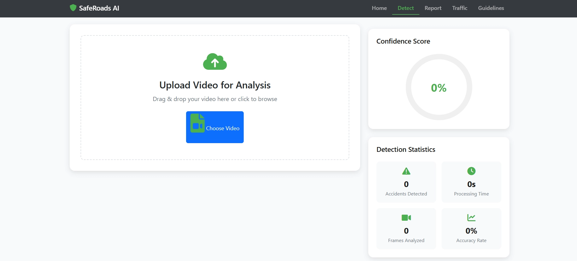Click the Upload Video for Analysis heading
The image size is (577, 261).
pos(215,85)
